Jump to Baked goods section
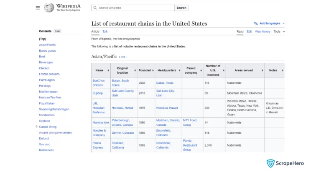The width and height of the screenshot is (311, 172). [x=47, y=51]
